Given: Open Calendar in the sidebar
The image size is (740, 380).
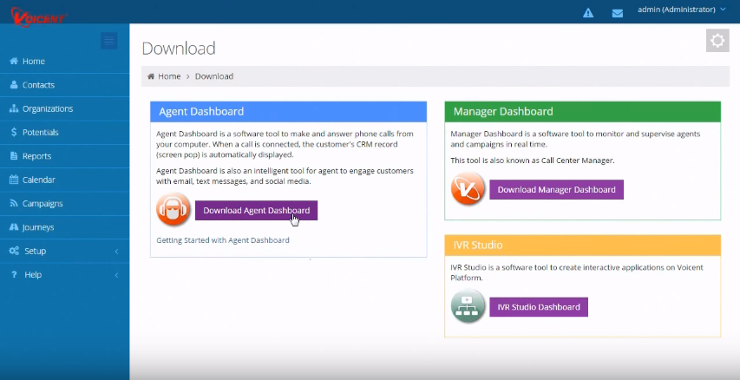Looking at the screenshot, I should coord(65,180).
